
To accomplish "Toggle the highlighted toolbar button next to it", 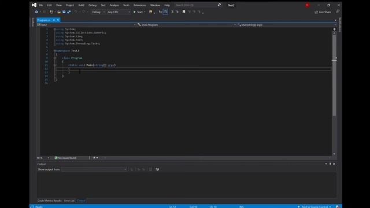I will (165, 12).
